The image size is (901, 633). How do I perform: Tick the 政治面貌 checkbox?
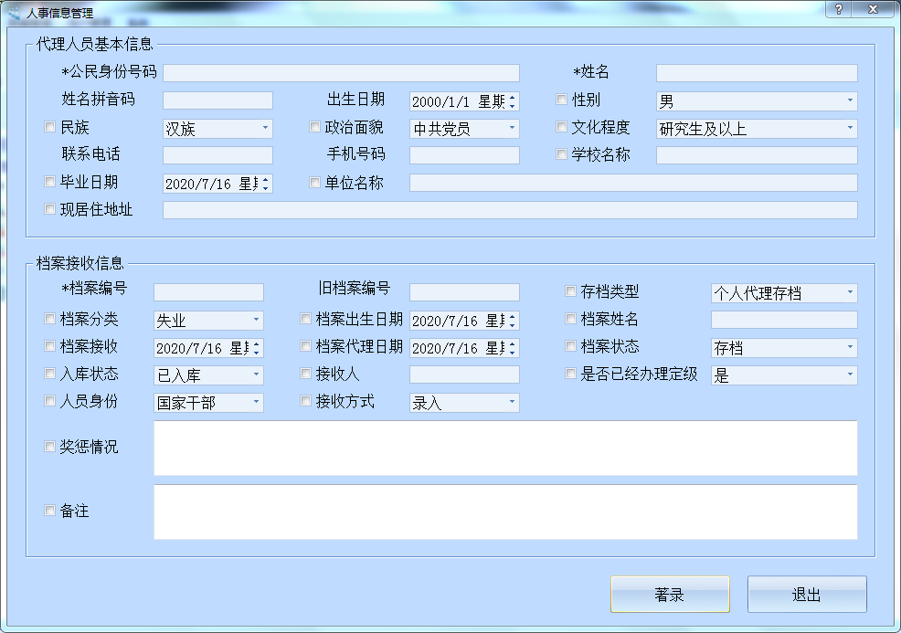click(315, 128)
